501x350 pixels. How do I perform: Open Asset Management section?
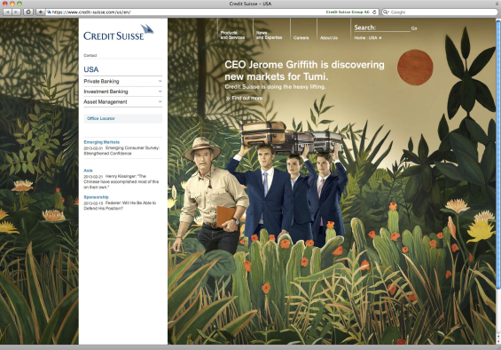pyautogui.click(x=106, y=102)
